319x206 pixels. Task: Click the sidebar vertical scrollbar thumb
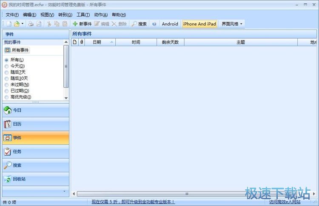click(x=66, y=66)
